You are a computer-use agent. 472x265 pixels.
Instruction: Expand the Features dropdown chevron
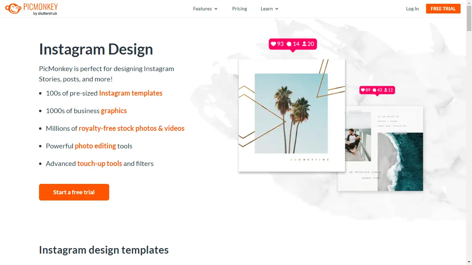point(216,9)
